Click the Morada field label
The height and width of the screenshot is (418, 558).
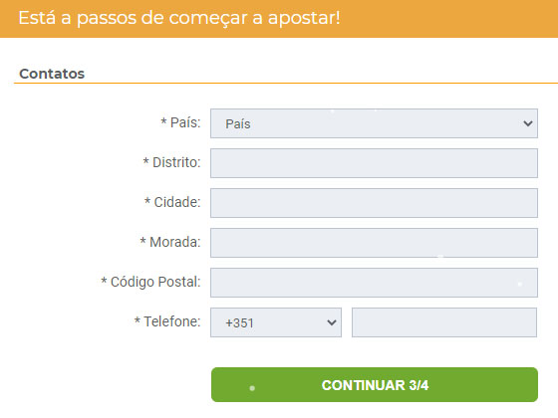[175, 242]
